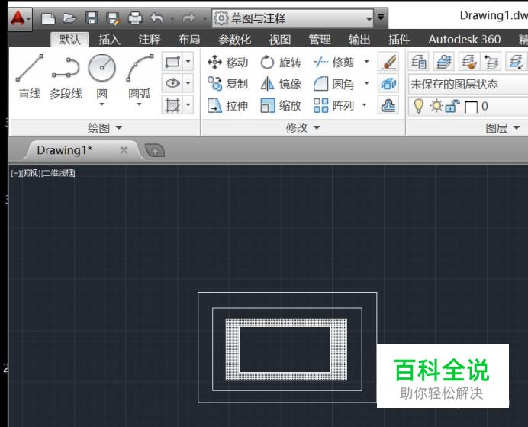Viewport: 528px width, 427px height.
Task: Click the Array (阵列) tool
Action: tap(333, 106)
